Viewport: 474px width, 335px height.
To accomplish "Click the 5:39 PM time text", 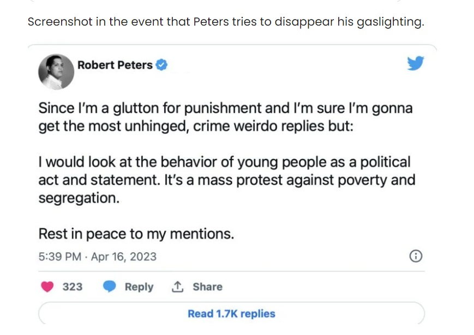I will pyautogui.click(x=60, y=257).
